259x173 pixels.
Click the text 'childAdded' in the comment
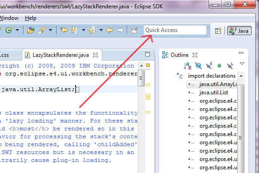[x=116, y=144]
